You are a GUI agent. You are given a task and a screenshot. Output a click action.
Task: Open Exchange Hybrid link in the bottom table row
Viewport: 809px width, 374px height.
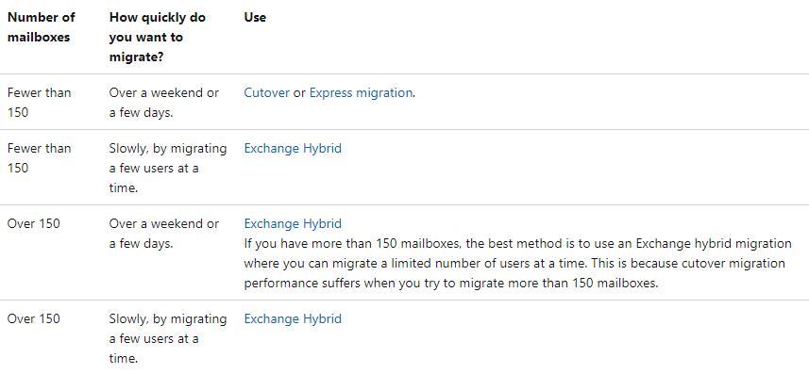293,318
